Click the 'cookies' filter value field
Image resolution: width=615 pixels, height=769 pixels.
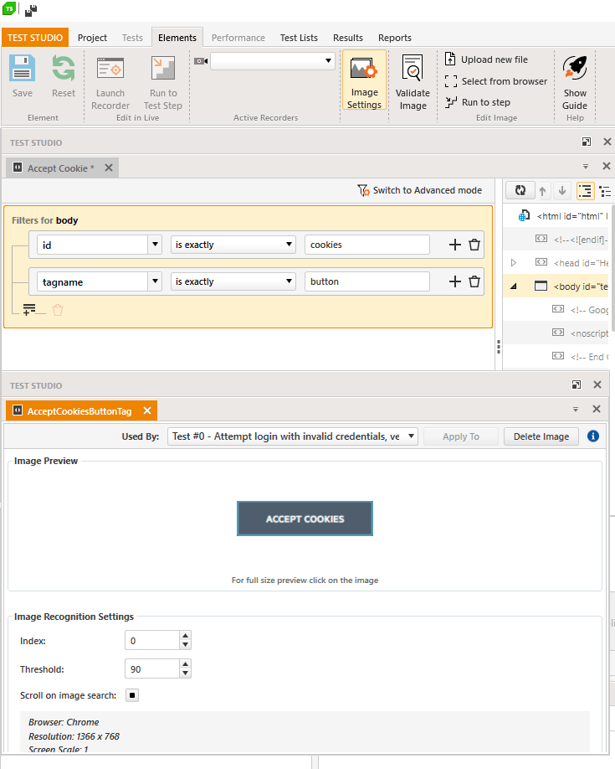click(367, 245)
